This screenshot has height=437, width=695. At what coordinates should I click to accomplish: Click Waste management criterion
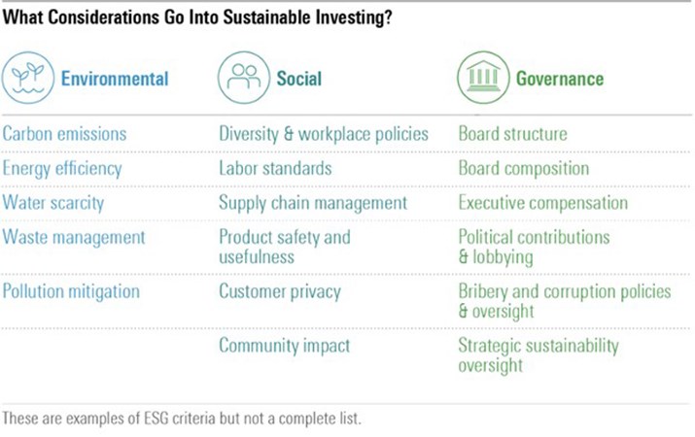74,237
